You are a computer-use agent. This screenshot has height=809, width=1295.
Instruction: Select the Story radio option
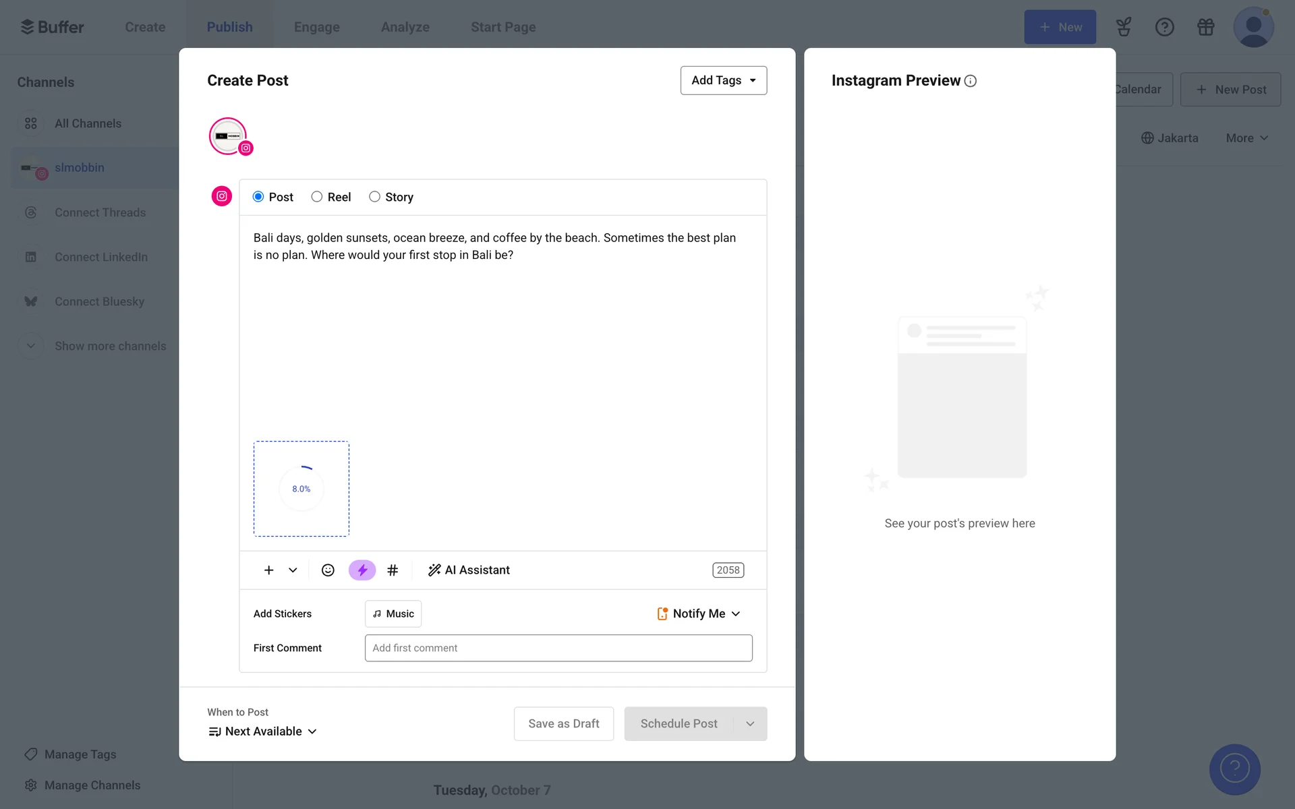pos(374,197)
